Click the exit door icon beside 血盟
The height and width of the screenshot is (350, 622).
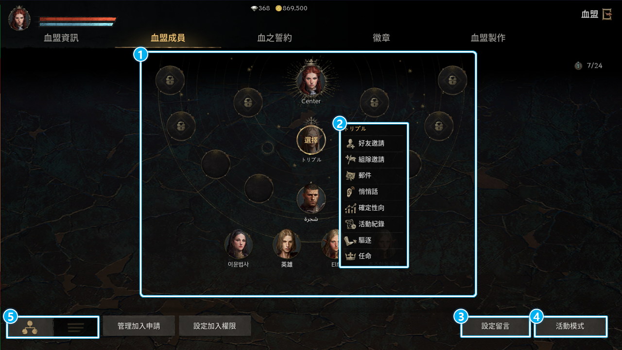(x=607, y=15)
